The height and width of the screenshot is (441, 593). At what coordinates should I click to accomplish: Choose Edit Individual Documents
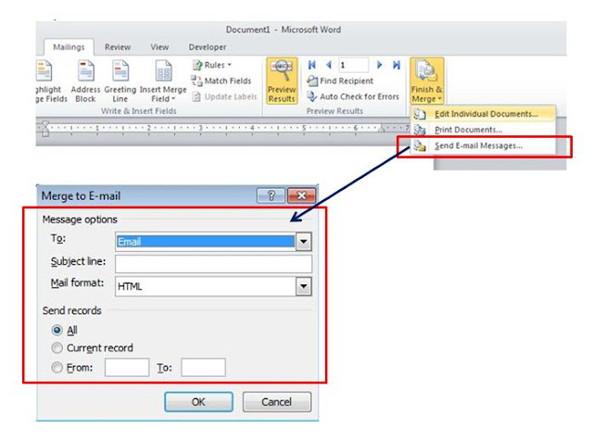coord(483,114)
